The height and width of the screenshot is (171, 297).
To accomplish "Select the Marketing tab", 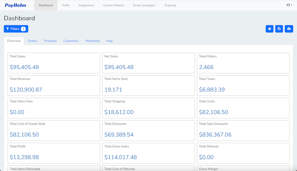I will (x=93, y=41).
